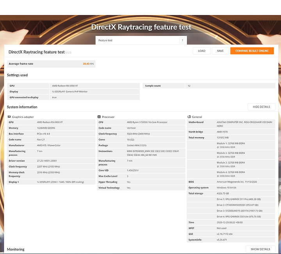Click the \\.\DISPLAY1 Generic PnP Monitor value
The image size is (281, 254).
click(x=70, y=92)
